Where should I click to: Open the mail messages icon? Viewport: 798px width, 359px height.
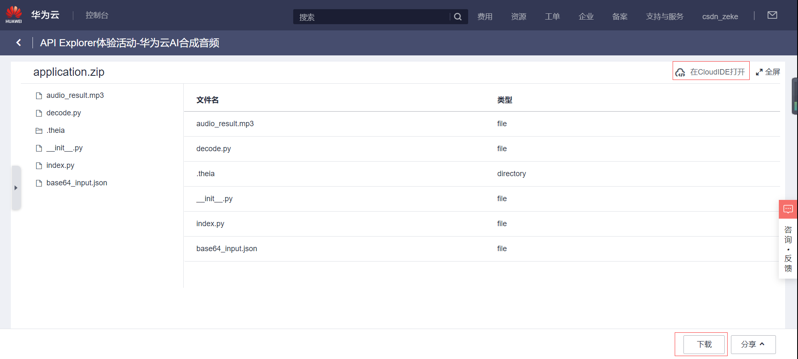click(x=772, y=15)
